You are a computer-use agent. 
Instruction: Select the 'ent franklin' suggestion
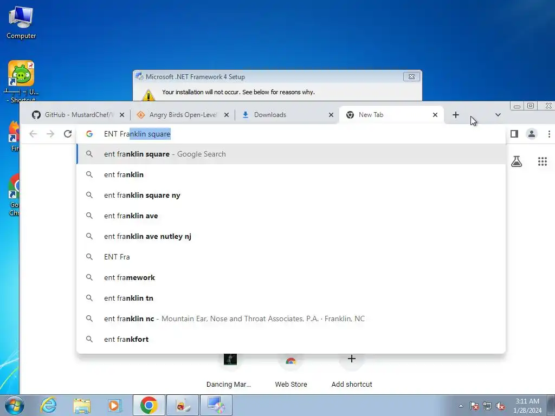291,174
